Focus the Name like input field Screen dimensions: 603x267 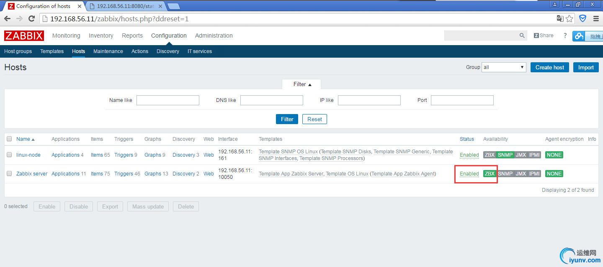[168, 100]
